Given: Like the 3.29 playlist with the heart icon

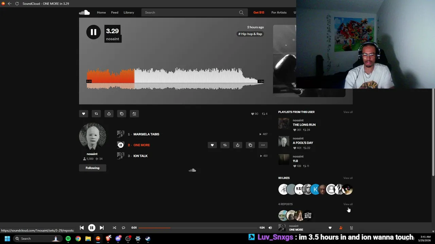Looking at the screenshot, I should 84,114.
